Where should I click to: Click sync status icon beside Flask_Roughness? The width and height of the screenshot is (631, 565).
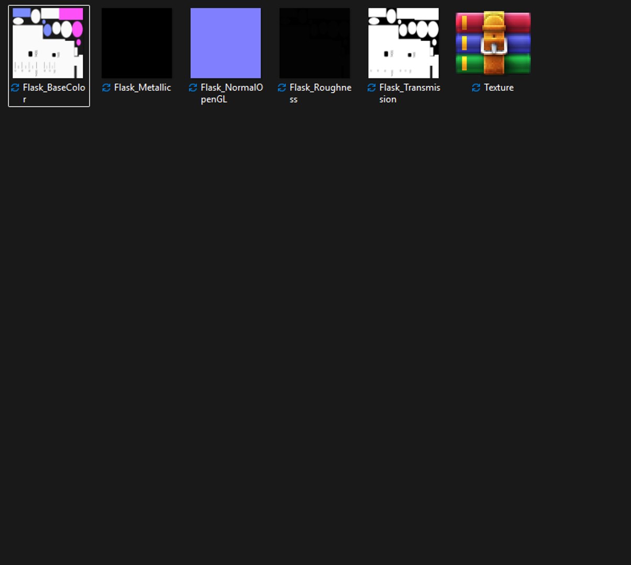pos(282,87)
